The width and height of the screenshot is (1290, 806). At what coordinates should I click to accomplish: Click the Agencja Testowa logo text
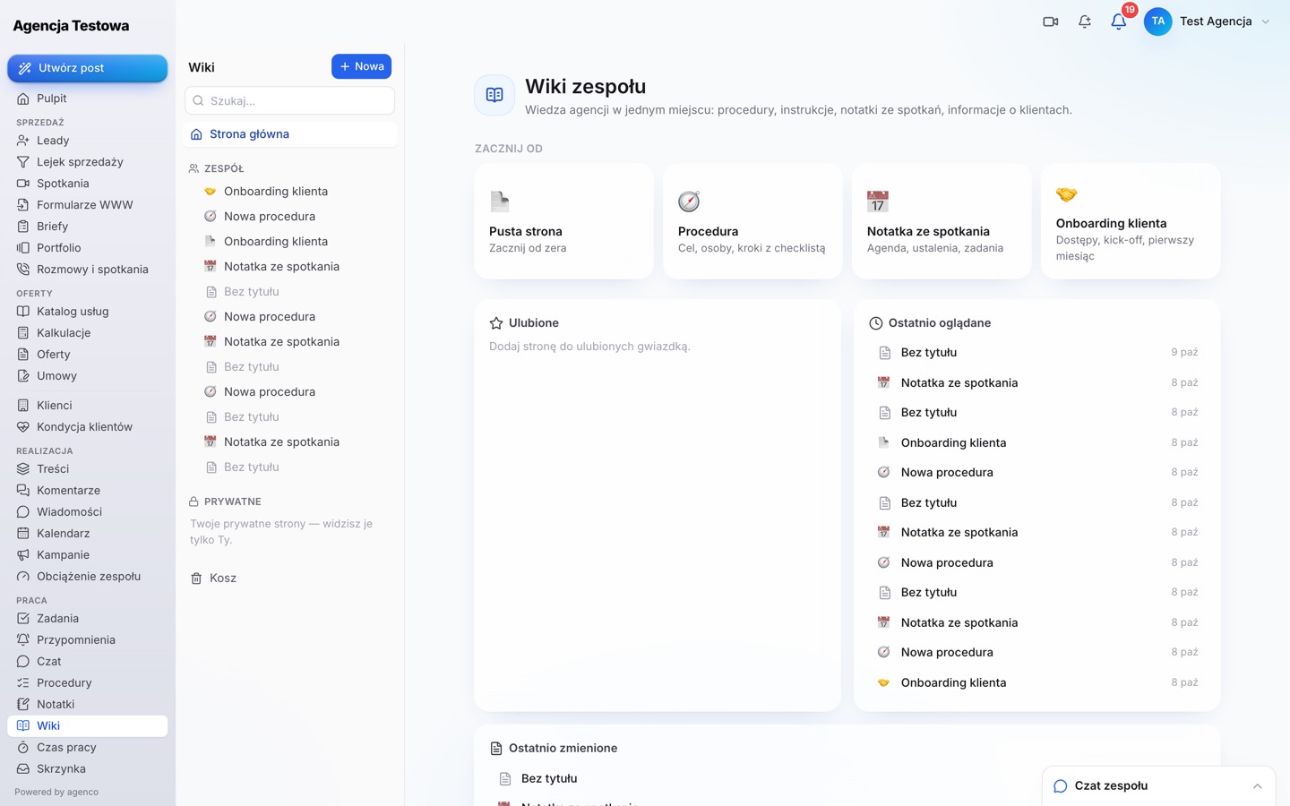coord(71,26)
